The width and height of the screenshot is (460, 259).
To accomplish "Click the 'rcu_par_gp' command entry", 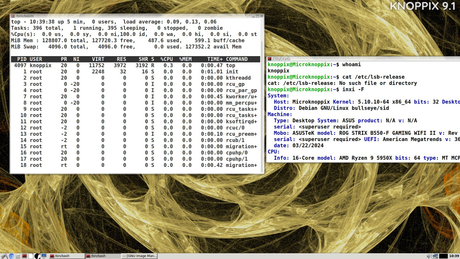I will click(241, 90).
